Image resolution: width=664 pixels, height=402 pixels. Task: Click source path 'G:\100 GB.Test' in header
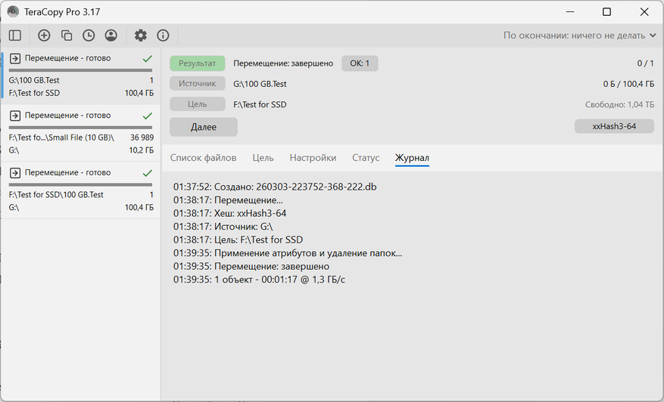click(260, 84)
